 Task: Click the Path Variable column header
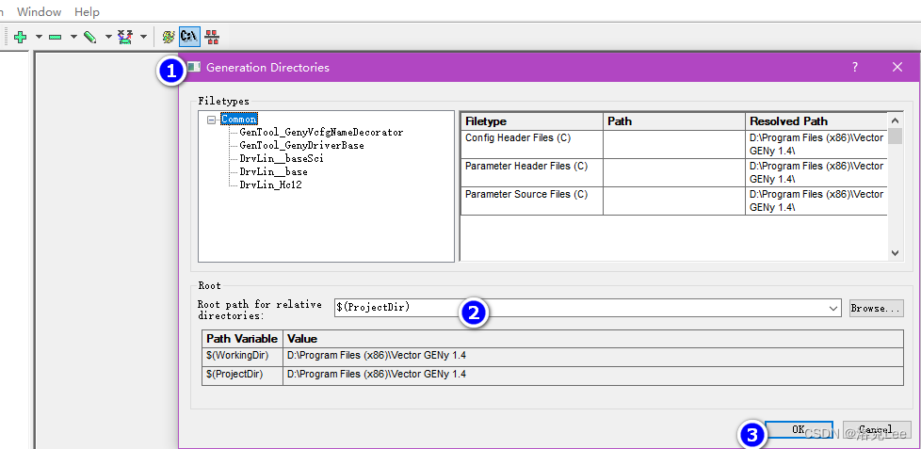click(x=242, y=339)
